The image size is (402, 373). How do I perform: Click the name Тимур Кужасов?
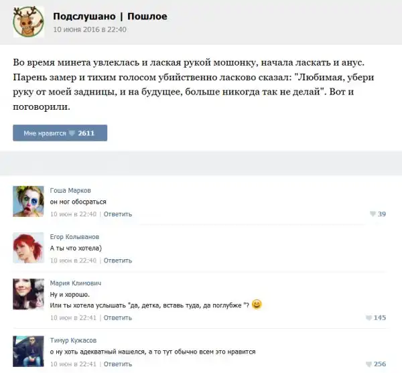pos(73,340)
